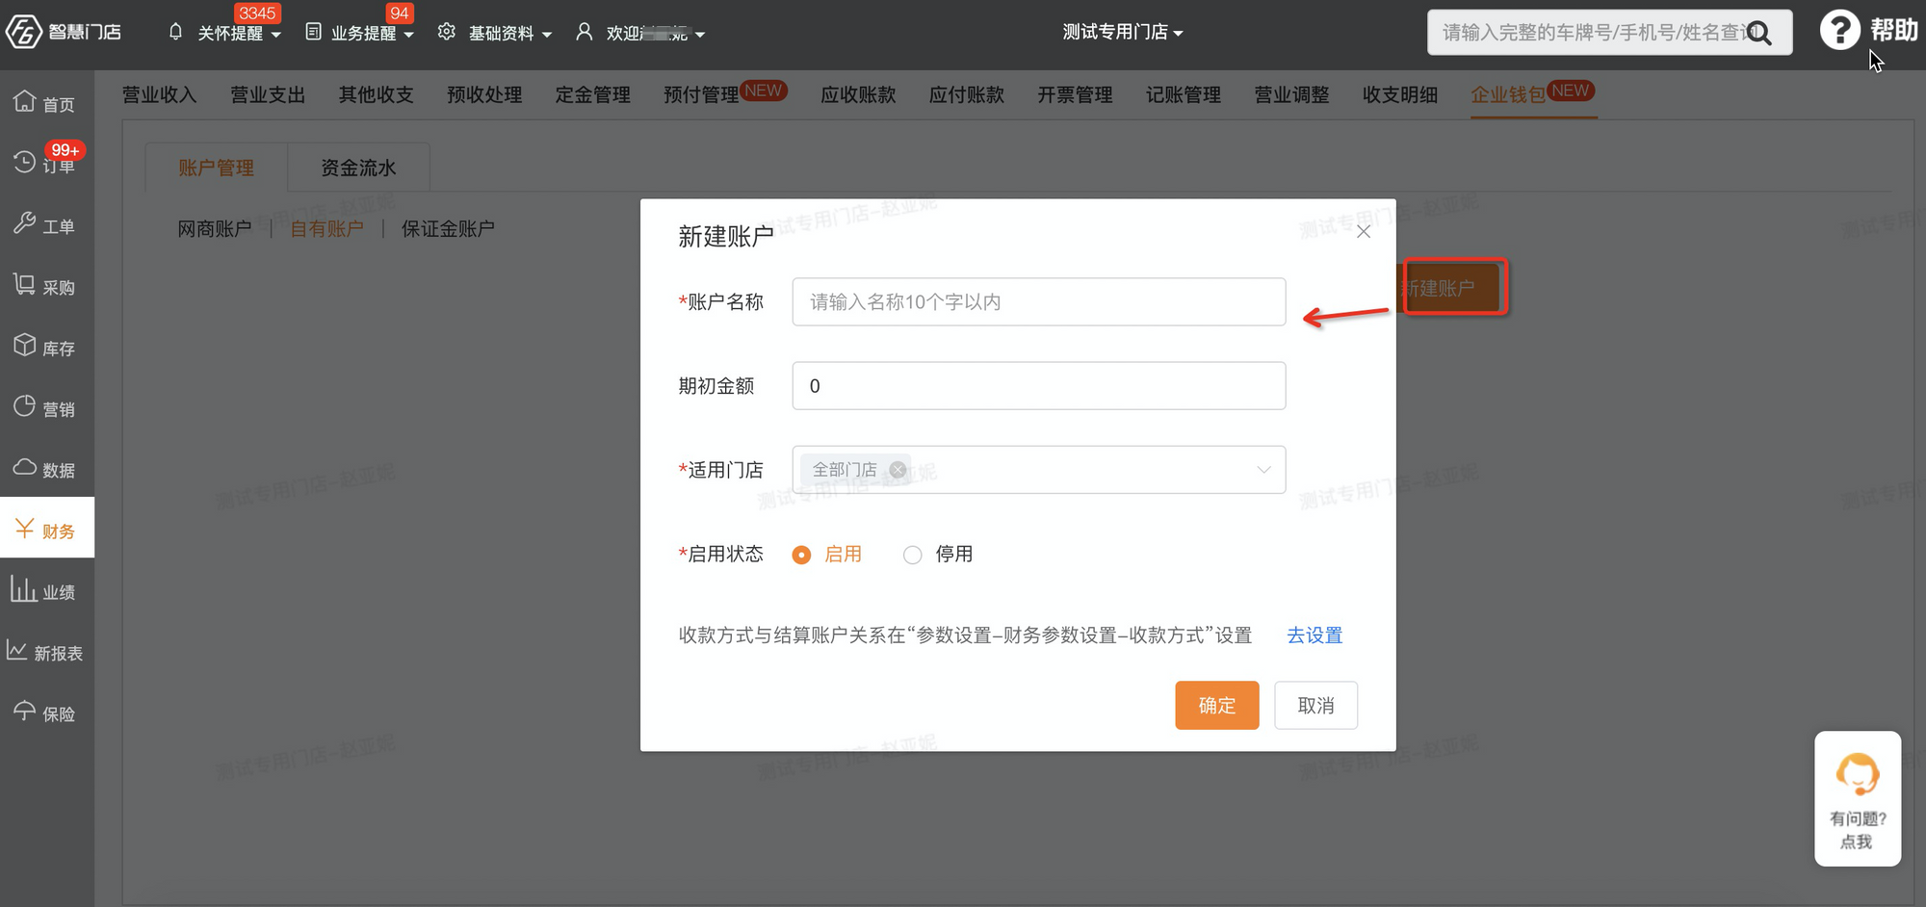Image resolution: width=1926 pixels, height=907 pixels.
Task: Focus the 账户名称 input field
Action: tap(1038, 302)
